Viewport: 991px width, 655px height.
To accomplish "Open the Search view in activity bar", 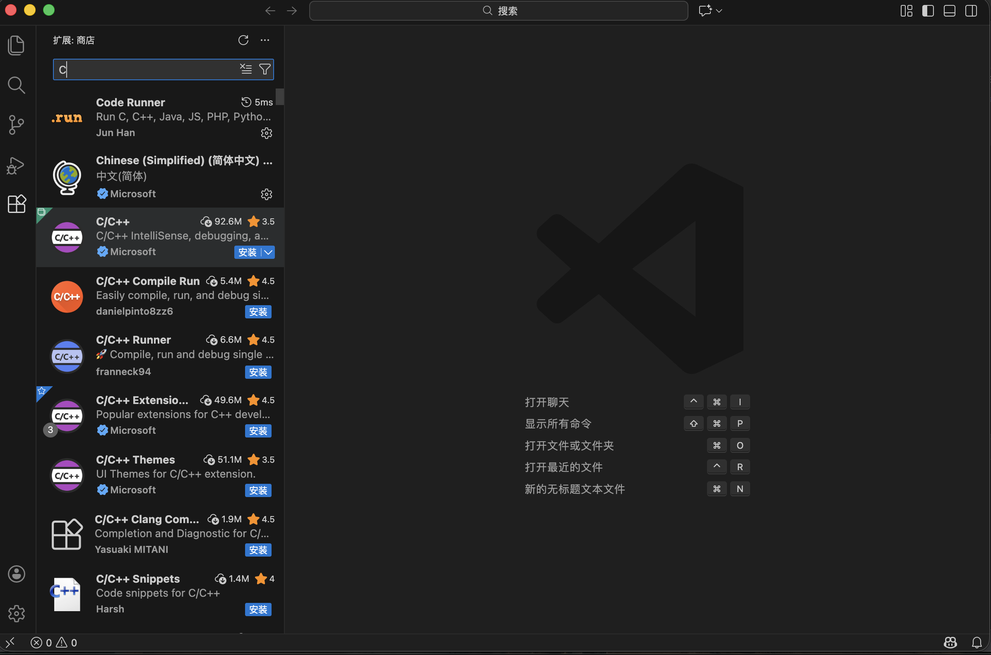I will coord(16,85).
